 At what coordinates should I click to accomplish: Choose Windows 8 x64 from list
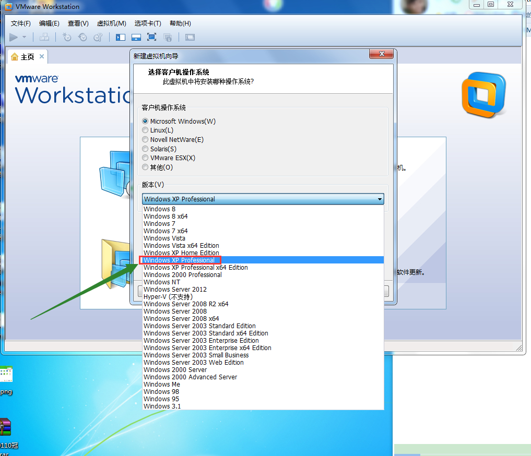pos(263,217)
